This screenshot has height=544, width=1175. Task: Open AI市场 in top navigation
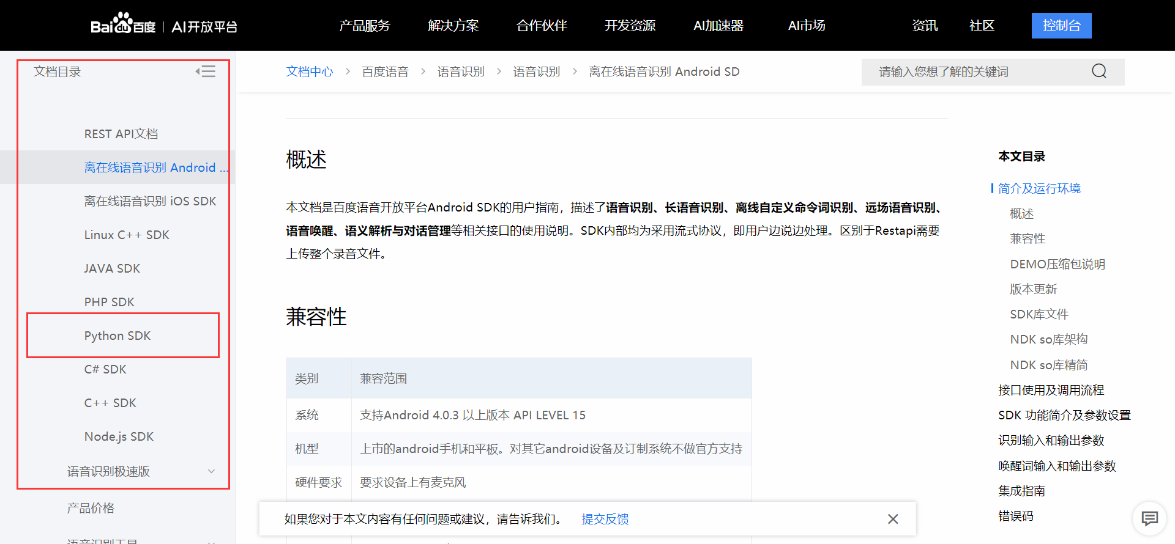807,26
